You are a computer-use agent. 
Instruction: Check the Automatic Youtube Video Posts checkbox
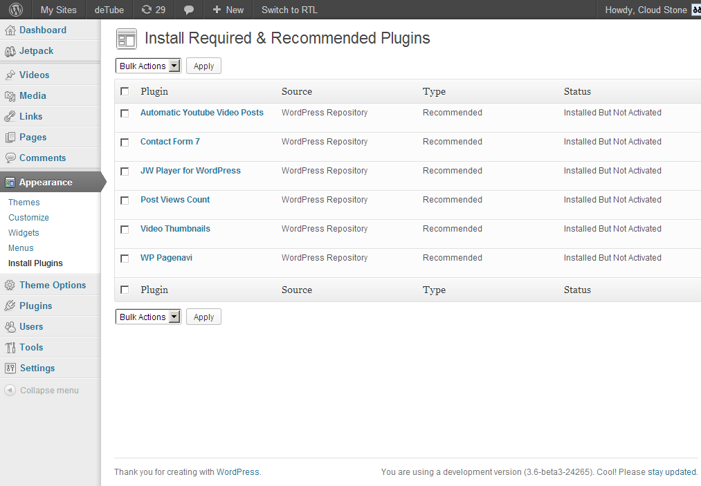[x=125, y=113]
